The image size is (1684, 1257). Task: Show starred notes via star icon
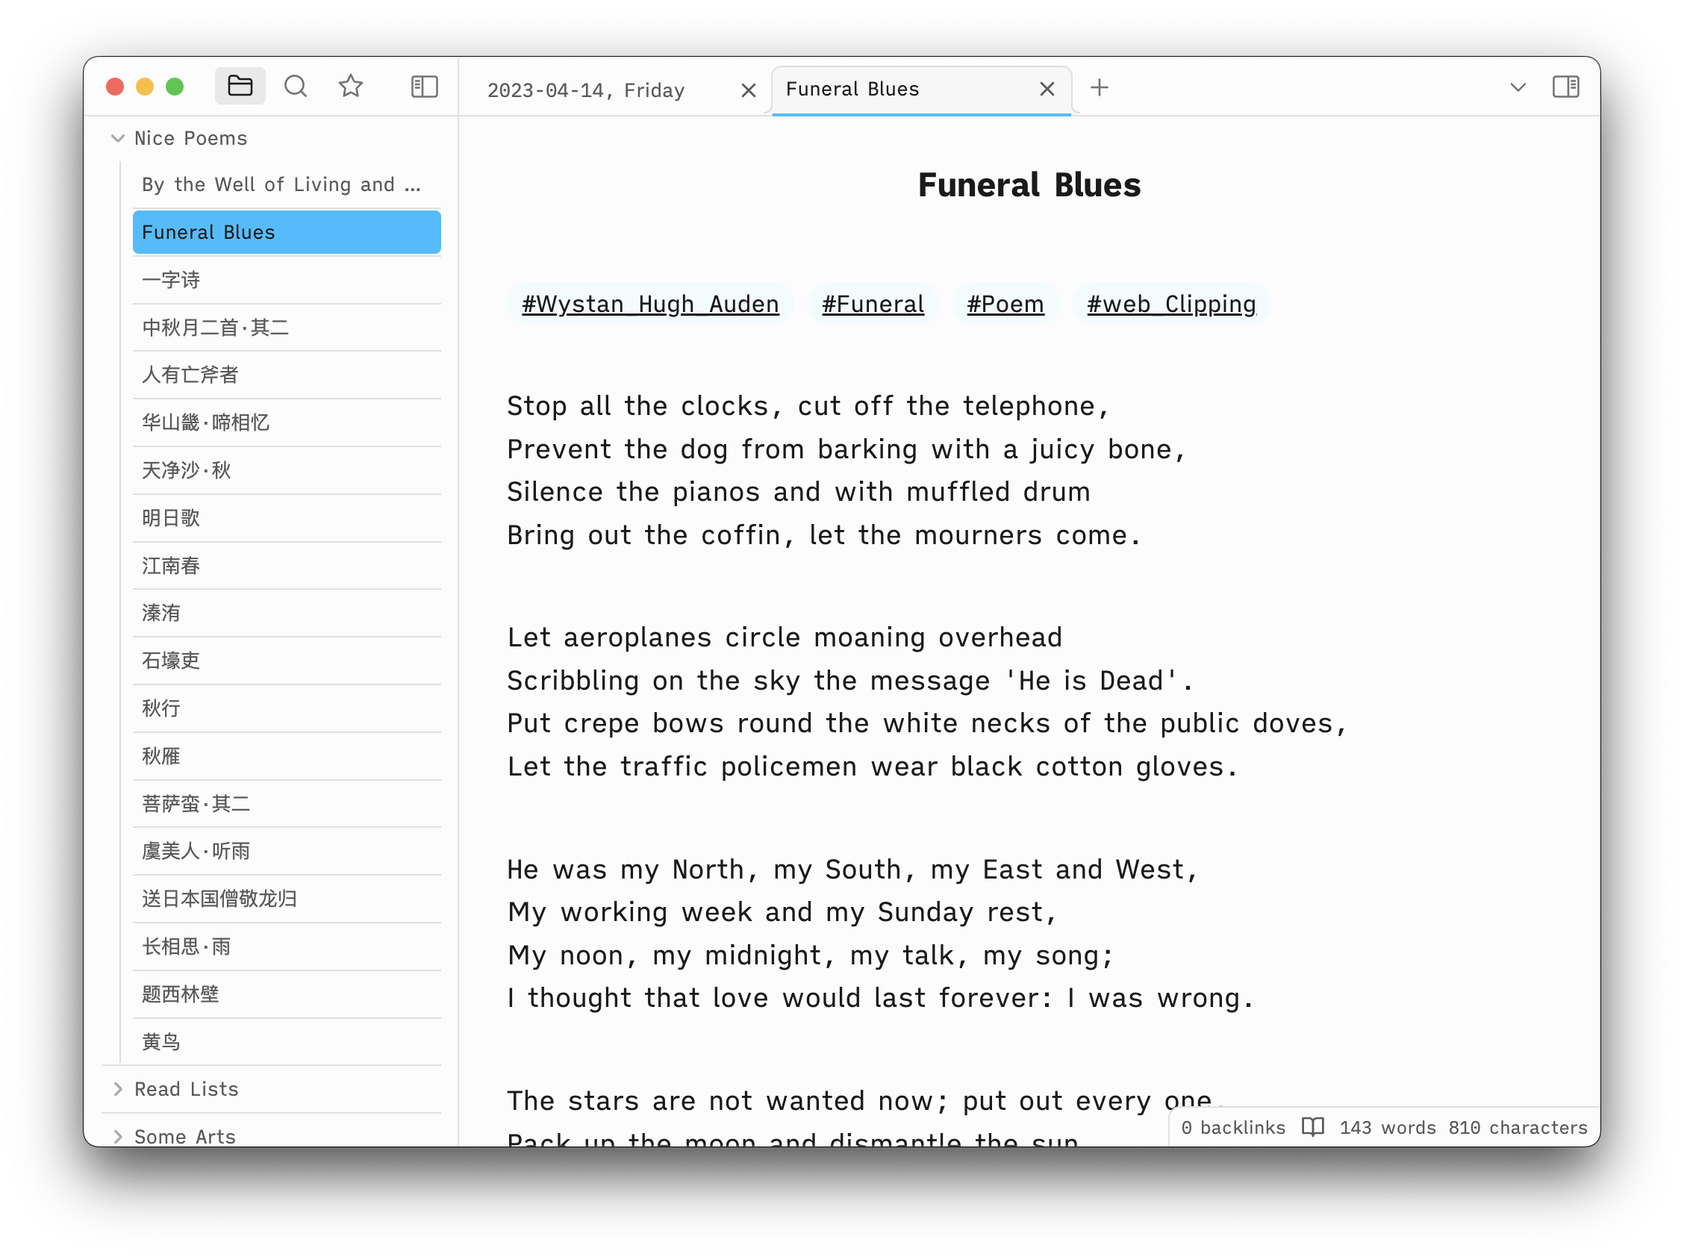click(350, 86)
